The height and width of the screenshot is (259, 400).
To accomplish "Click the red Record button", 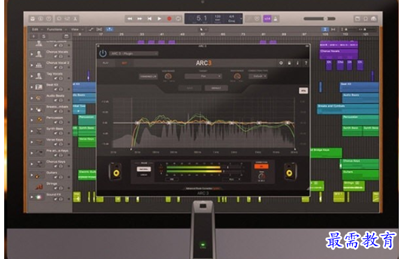I will (x=169, y=19).
